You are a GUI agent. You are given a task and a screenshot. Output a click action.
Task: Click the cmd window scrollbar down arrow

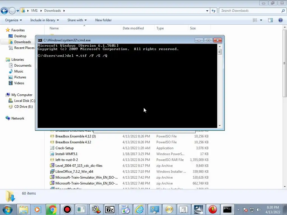click(x=220, y=126)
